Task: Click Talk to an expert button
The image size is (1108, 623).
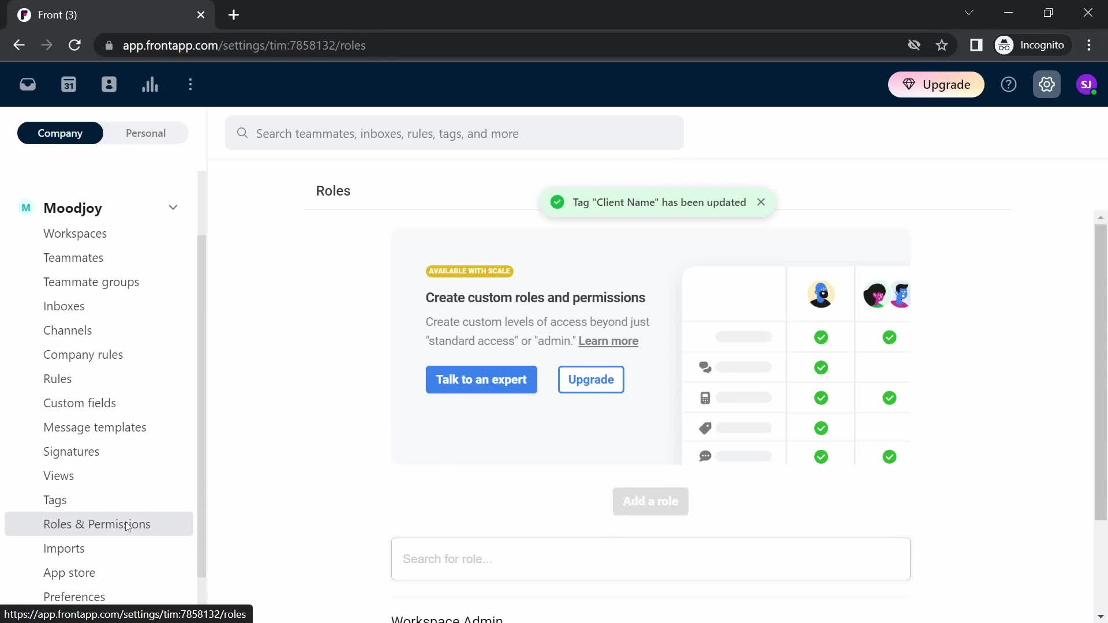Action: click(x=481, y=379)
